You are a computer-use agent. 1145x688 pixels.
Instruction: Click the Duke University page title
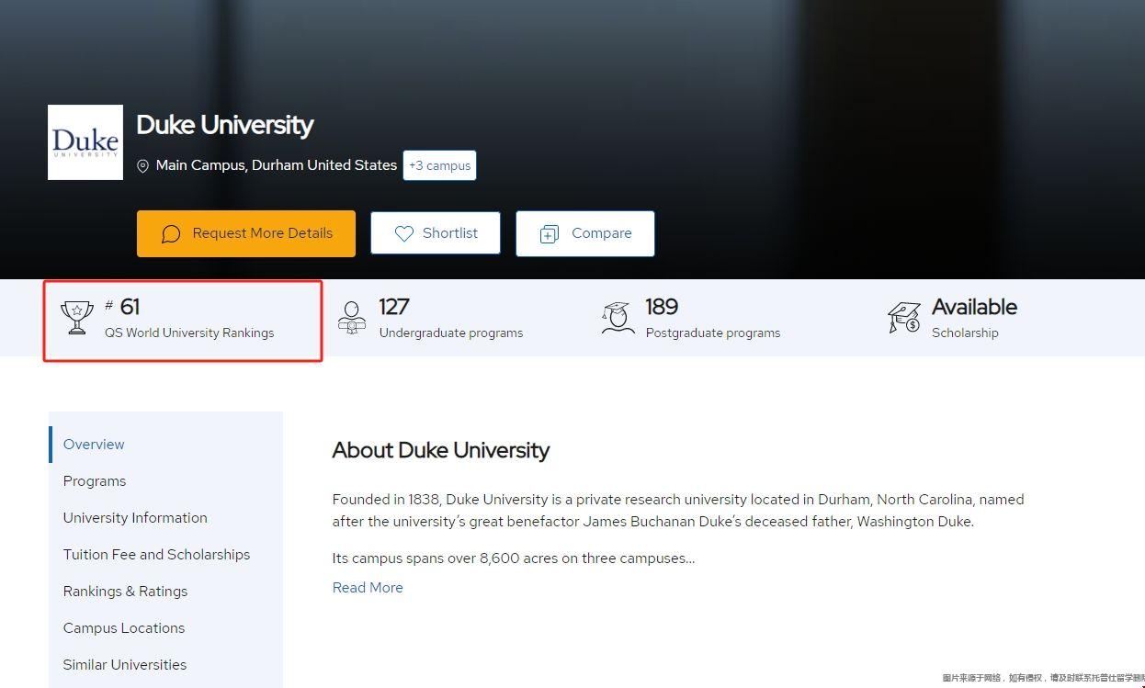pos(225,125)
